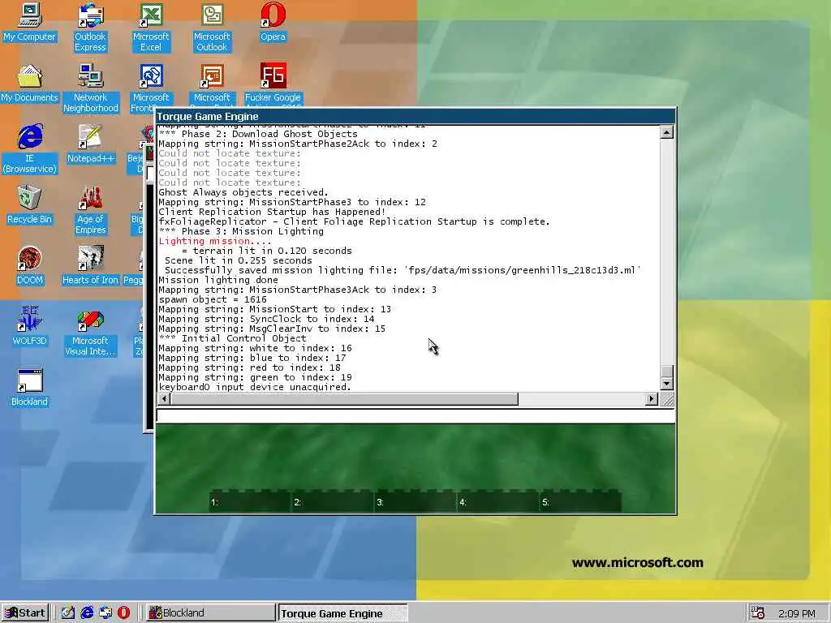The height and width of the screenshot is (623, 831).
Task: Select the Network Neighborhood icon
Action: point(91,88)
